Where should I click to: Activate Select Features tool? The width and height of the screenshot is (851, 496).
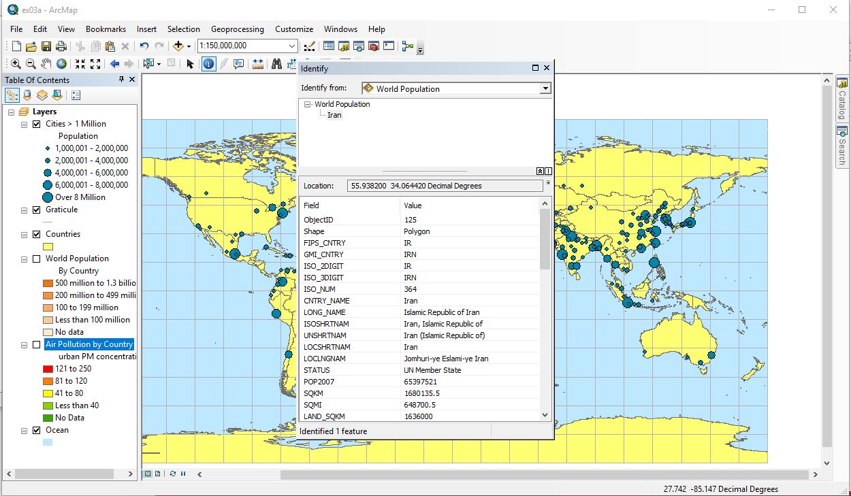click(x=148, y=64)
